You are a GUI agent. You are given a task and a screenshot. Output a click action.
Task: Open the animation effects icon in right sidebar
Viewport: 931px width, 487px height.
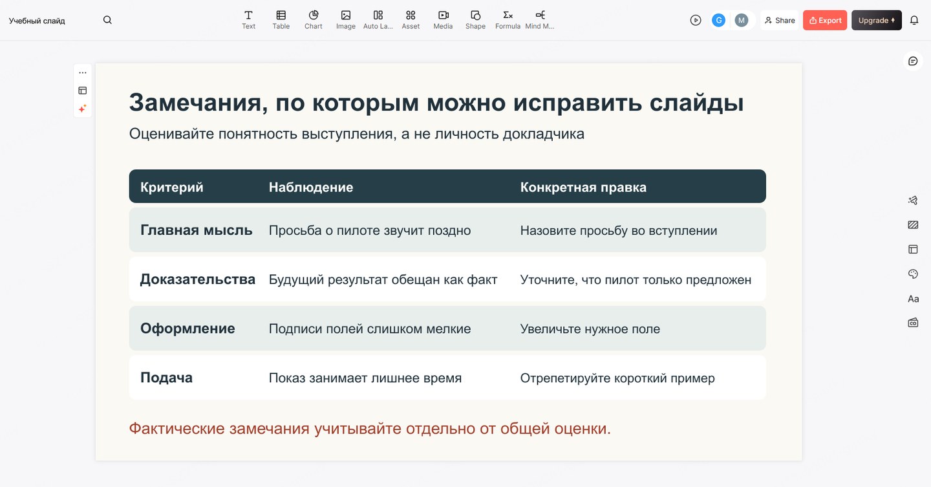(913, 200)
